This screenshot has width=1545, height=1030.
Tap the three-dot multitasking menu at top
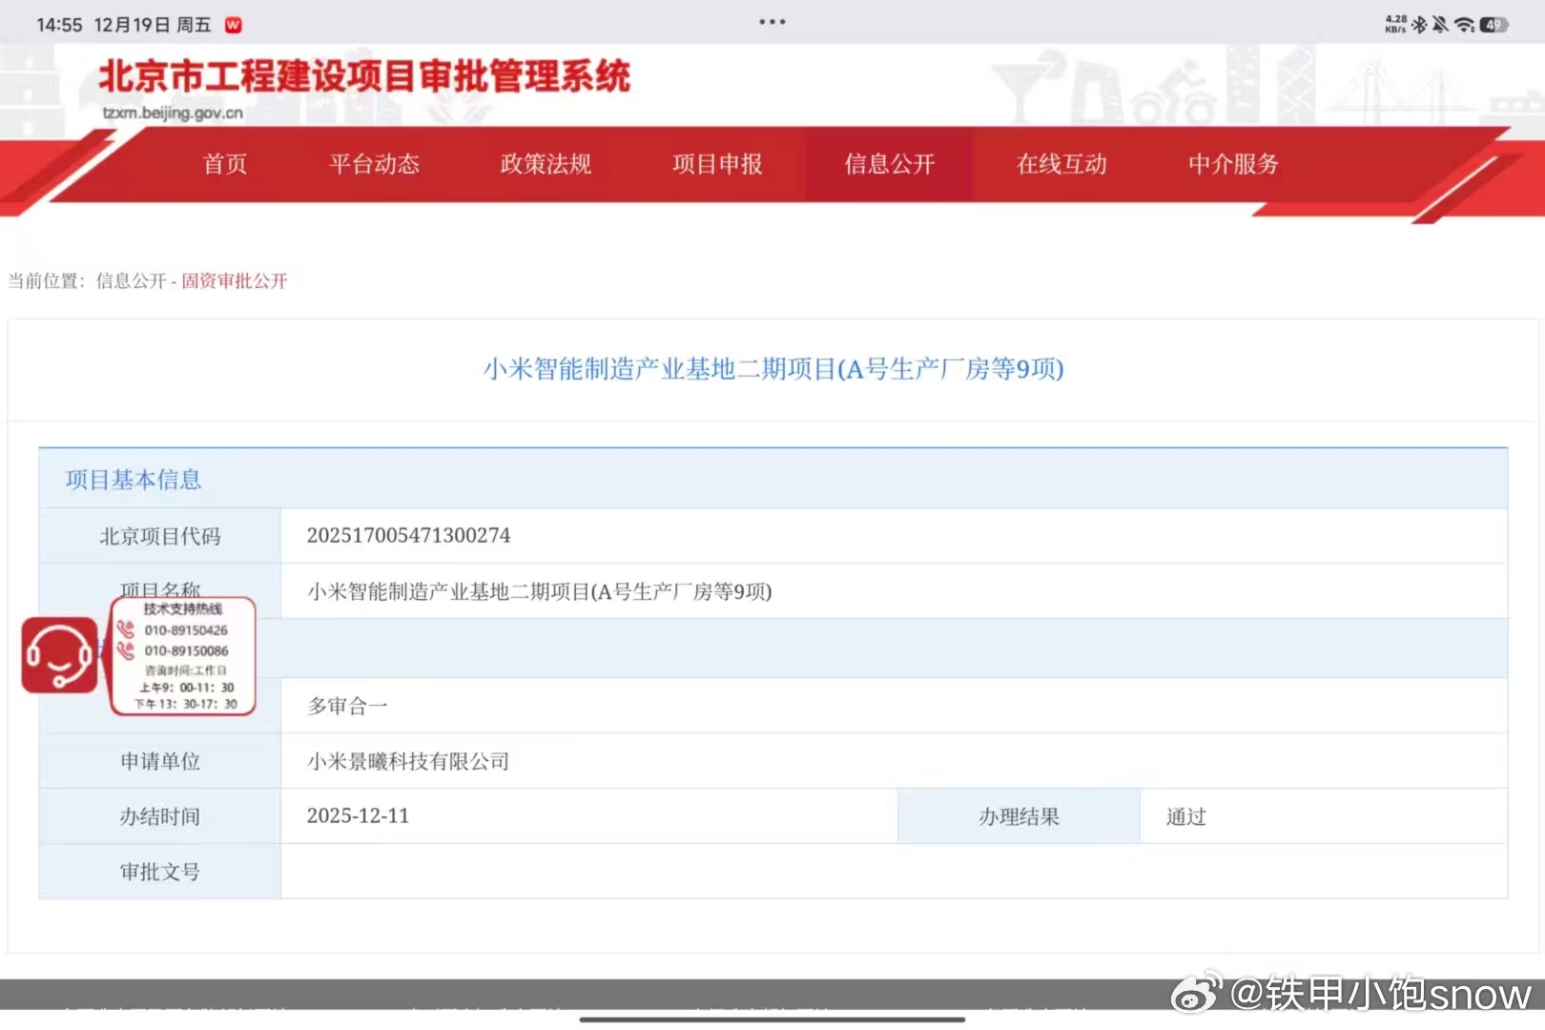coord(772,22)
